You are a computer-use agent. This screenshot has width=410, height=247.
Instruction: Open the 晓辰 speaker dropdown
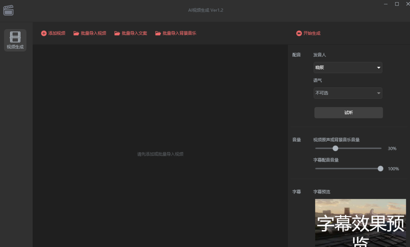[x=348, y=68]
